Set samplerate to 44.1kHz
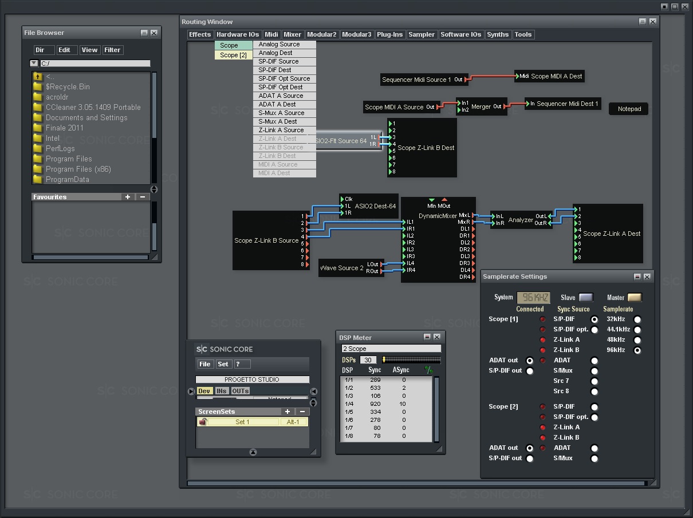This screenshot has width=693, height=518. (x=637, y=330)
